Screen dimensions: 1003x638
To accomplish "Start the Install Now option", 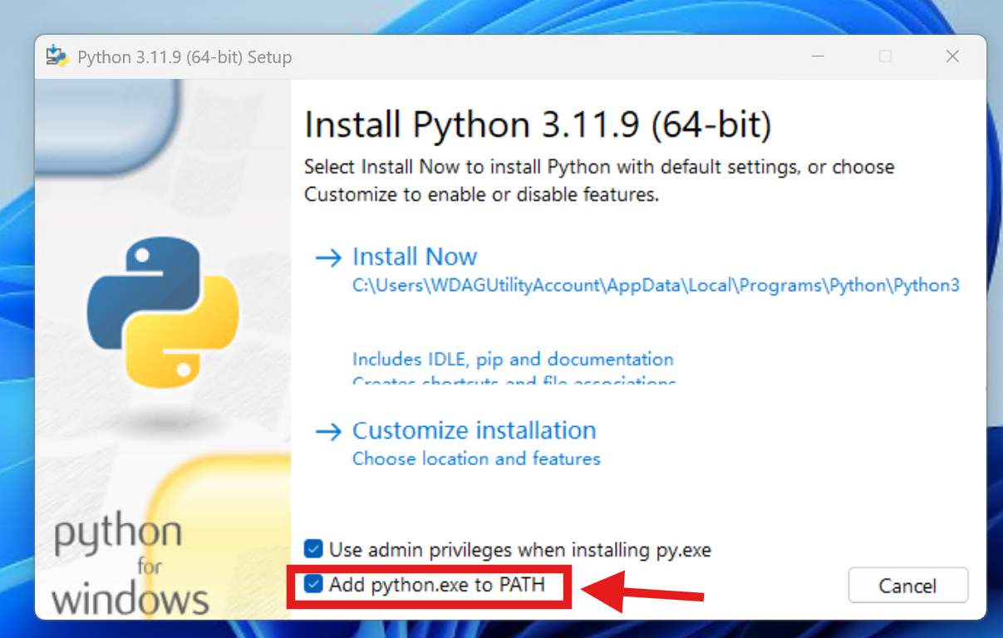I will [x=415, y=257].
